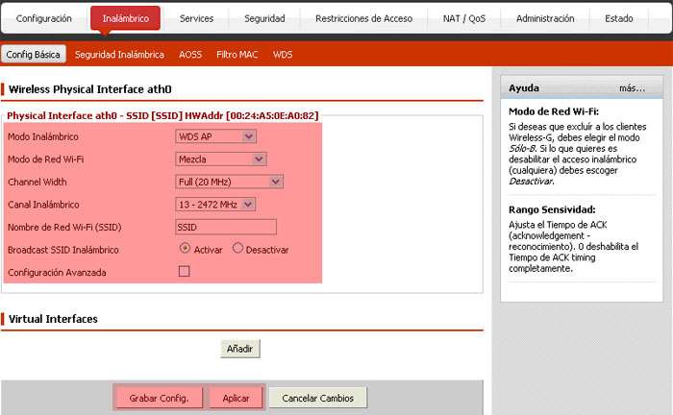Screen dimensions: 673x415
Task: Open the WDS sub-tab
Action: tap(283, 55)
